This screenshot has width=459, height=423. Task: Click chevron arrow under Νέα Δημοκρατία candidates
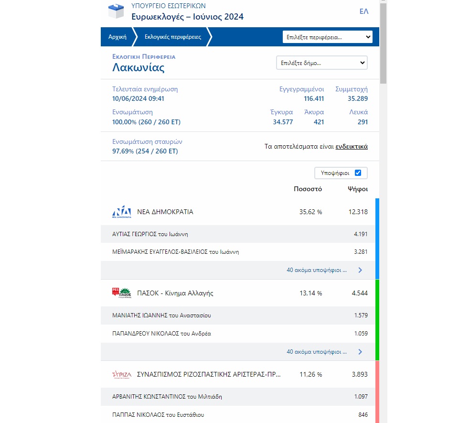[x=360, y=270]
